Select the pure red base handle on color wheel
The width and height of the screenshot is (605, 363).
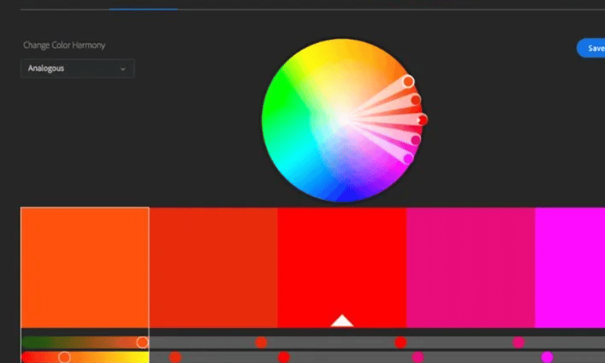pyautogui.click(x=422, y=120)
